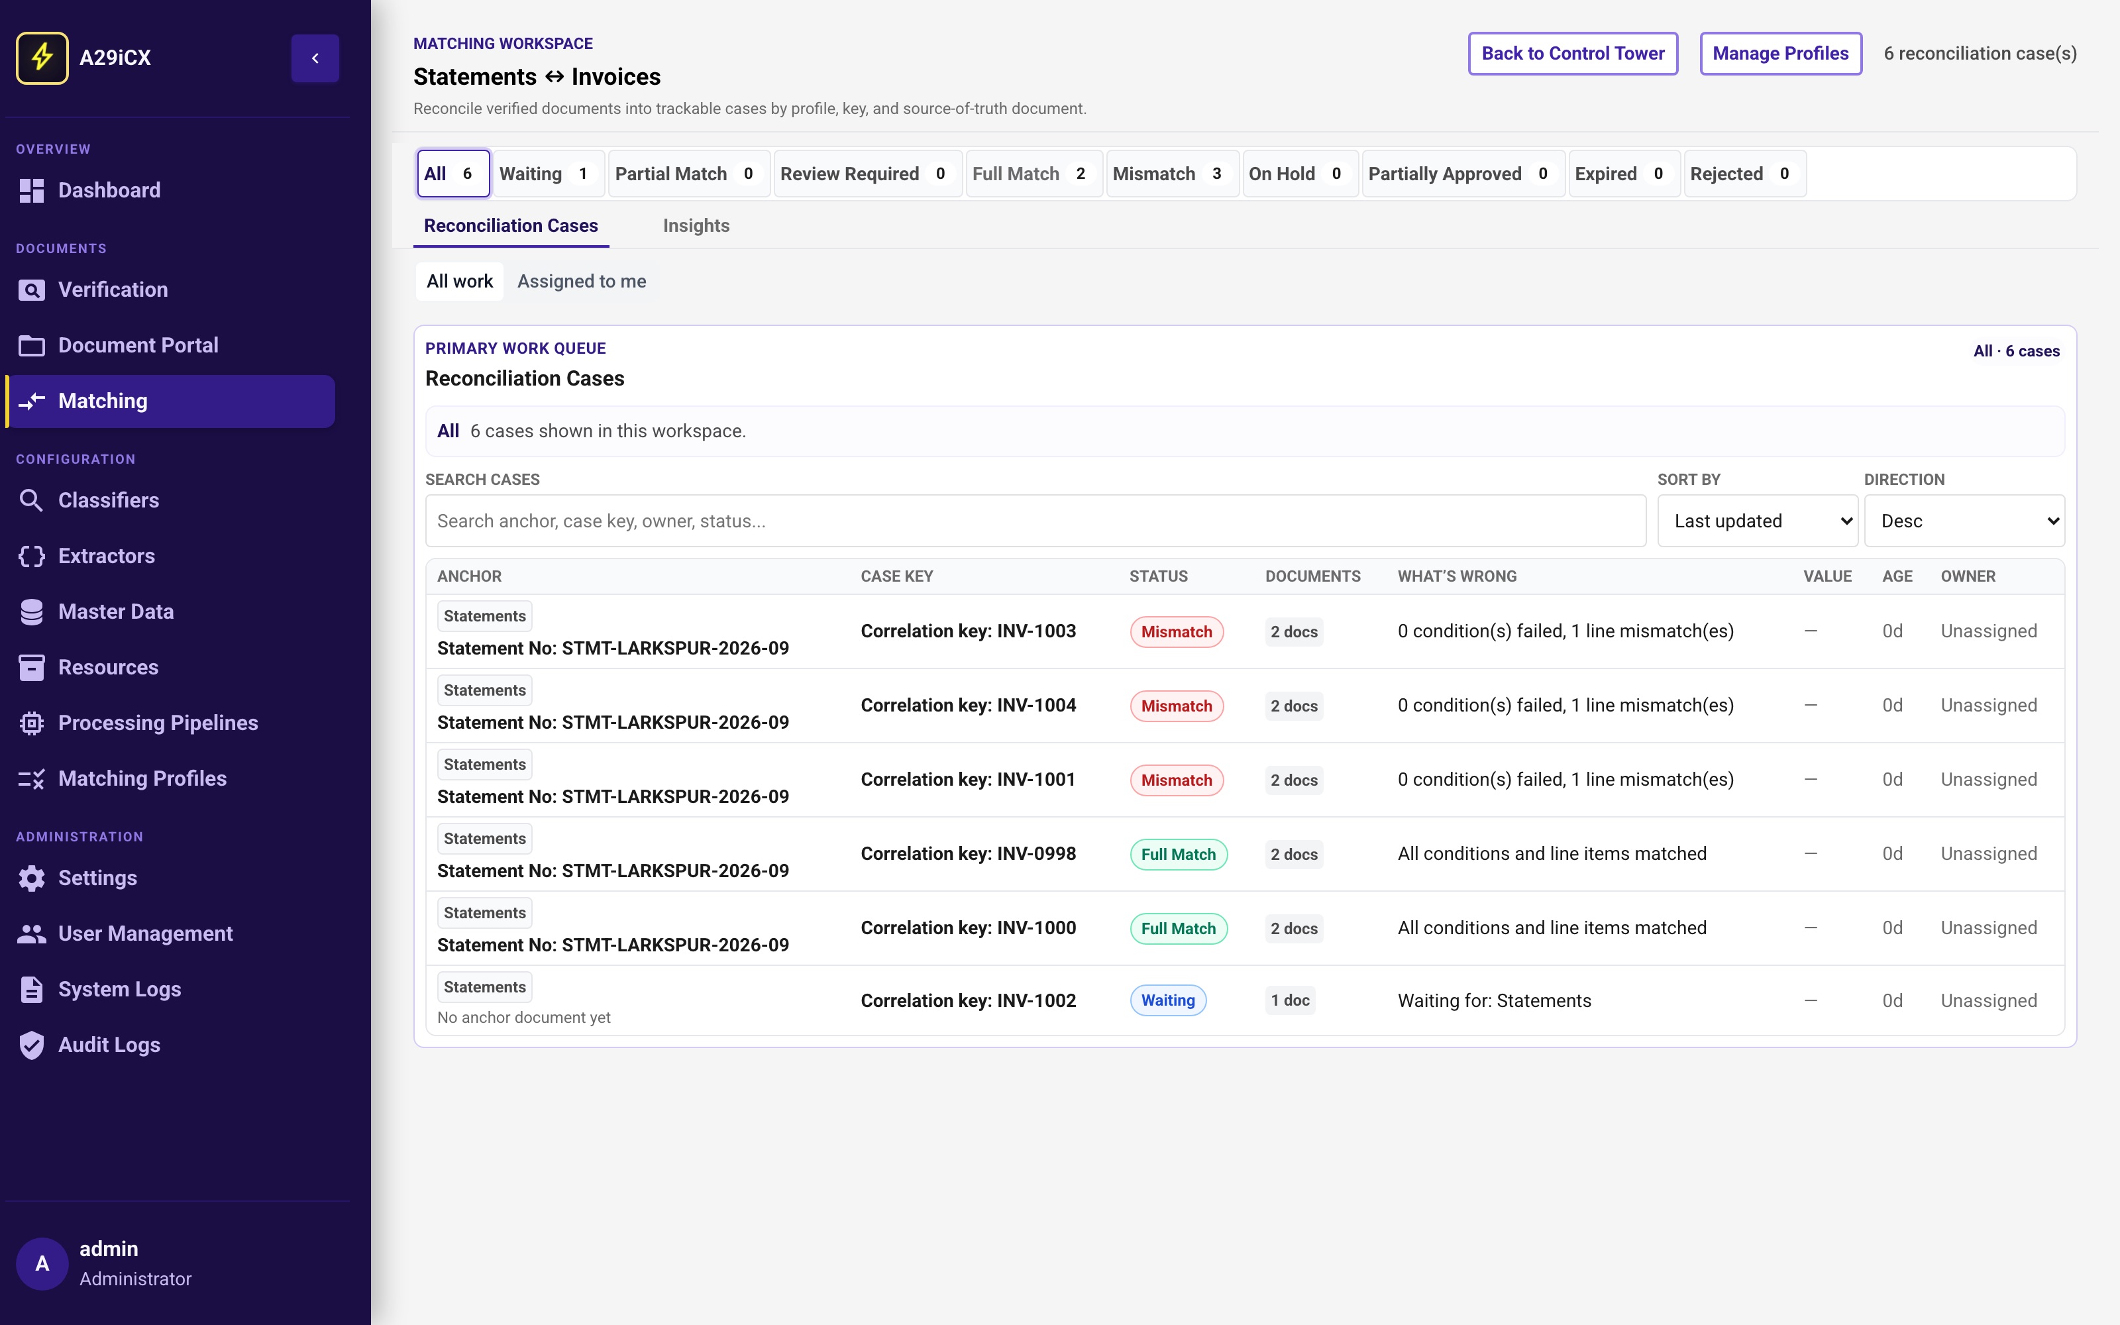
Task: Filter by Partially Approved status
Action: click(x=1463, y=174)
